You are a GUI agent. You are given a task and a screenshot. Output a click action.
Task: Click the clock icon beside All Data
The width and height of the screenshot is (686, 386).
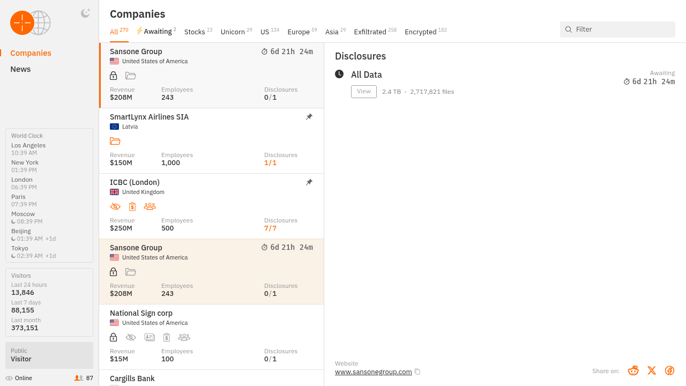click(339, 74)
